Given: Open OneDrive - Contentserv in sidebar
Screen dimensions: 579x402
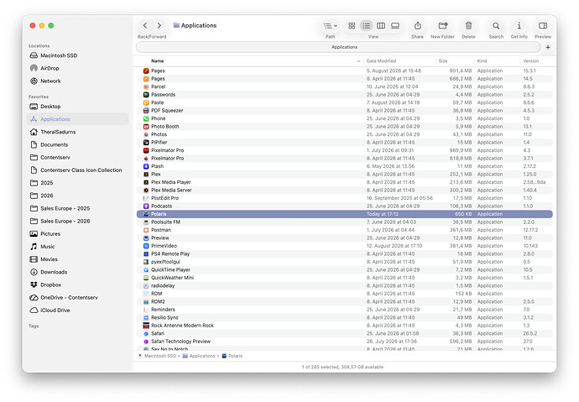Looking at the screenshot, I should pyautogui.click(x=77, y=298).
